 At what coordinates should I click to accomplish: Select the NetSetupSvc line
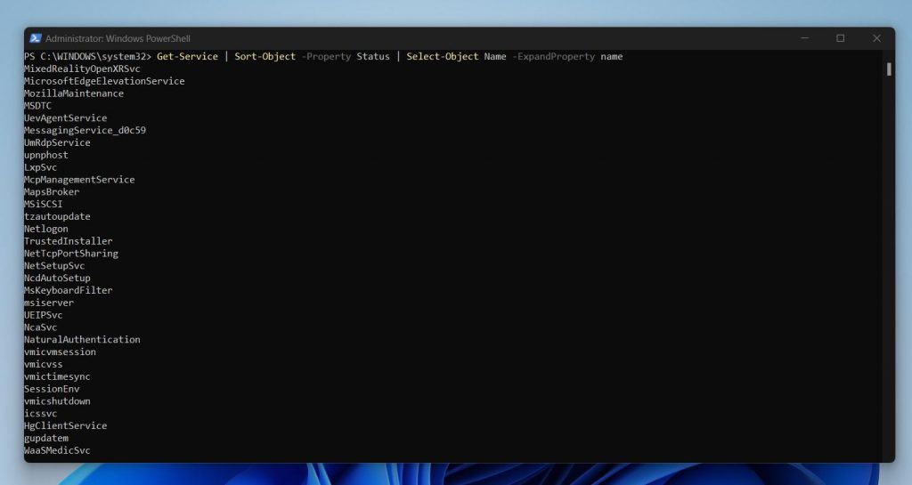[x=54, y=265]
